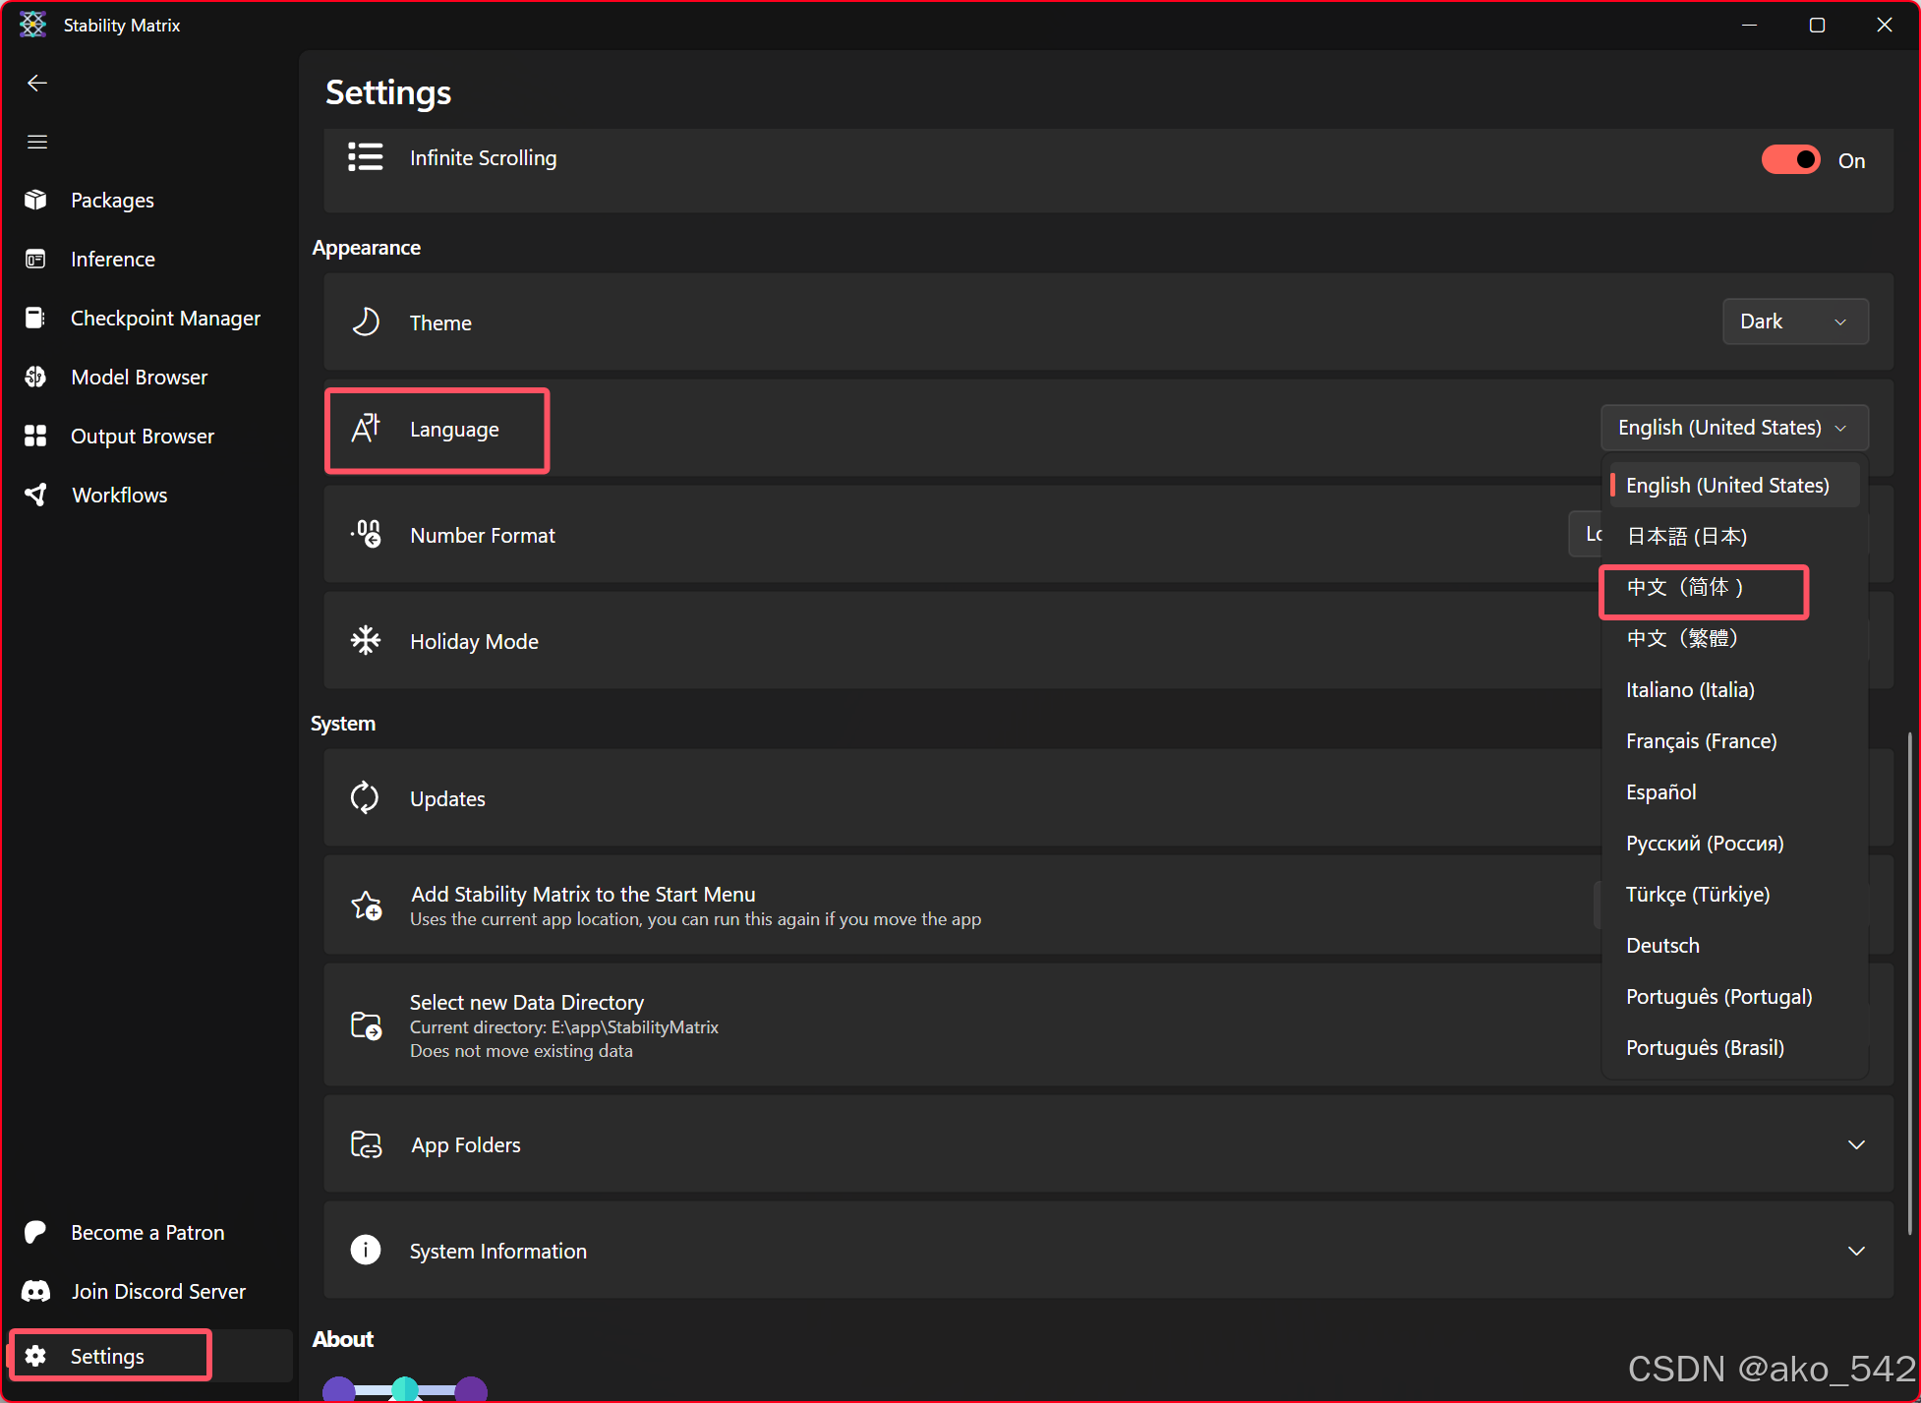
Task: Click the System Information info icon
Action: (x=366, y=1250)
